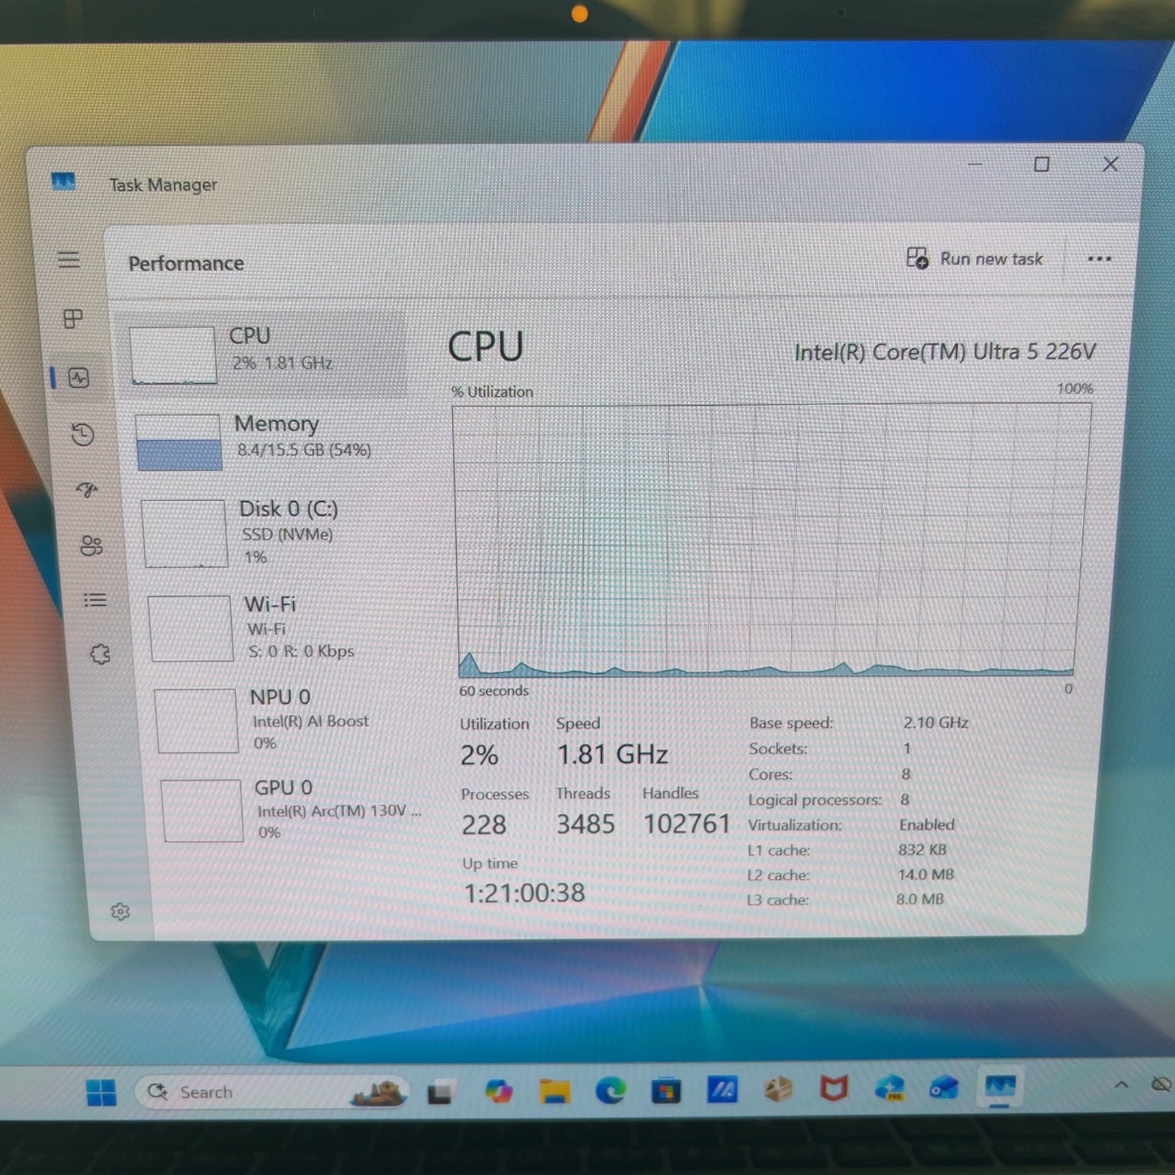1175x1175 pixels.
Task: Open Microsoft Store from the taskbar
Action: [x=666, y=1090]
